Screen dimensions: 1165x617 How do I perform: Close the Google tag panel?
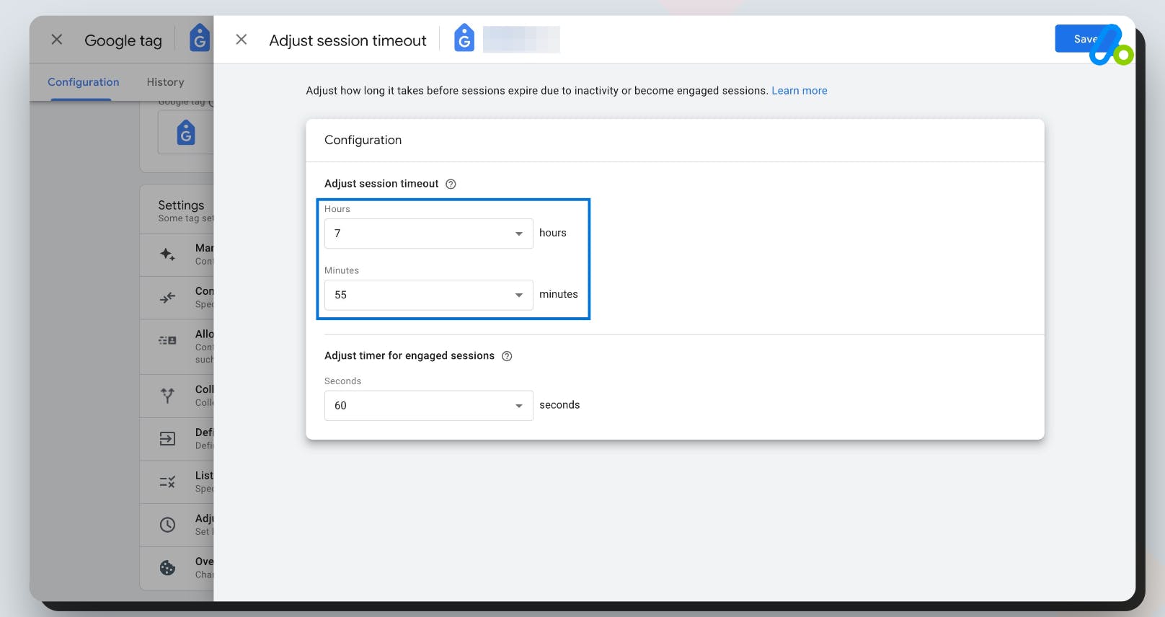[56, 40]
